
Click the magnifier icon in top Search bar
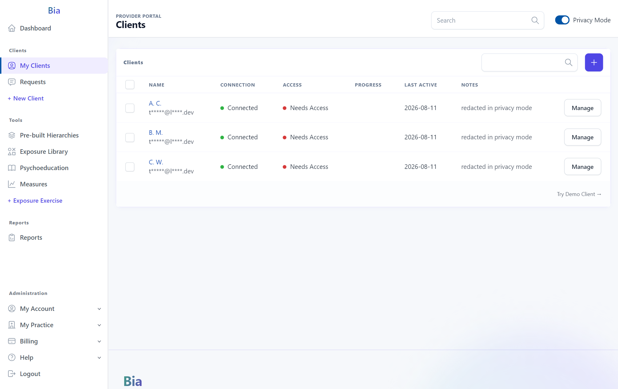click(x=535, y=20)
